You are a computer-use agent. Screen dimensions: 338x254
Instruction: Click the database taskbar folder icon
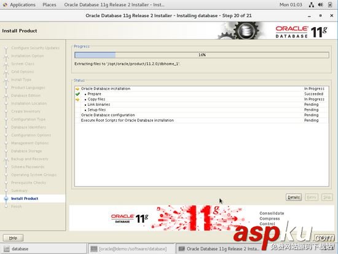point(7,249)
